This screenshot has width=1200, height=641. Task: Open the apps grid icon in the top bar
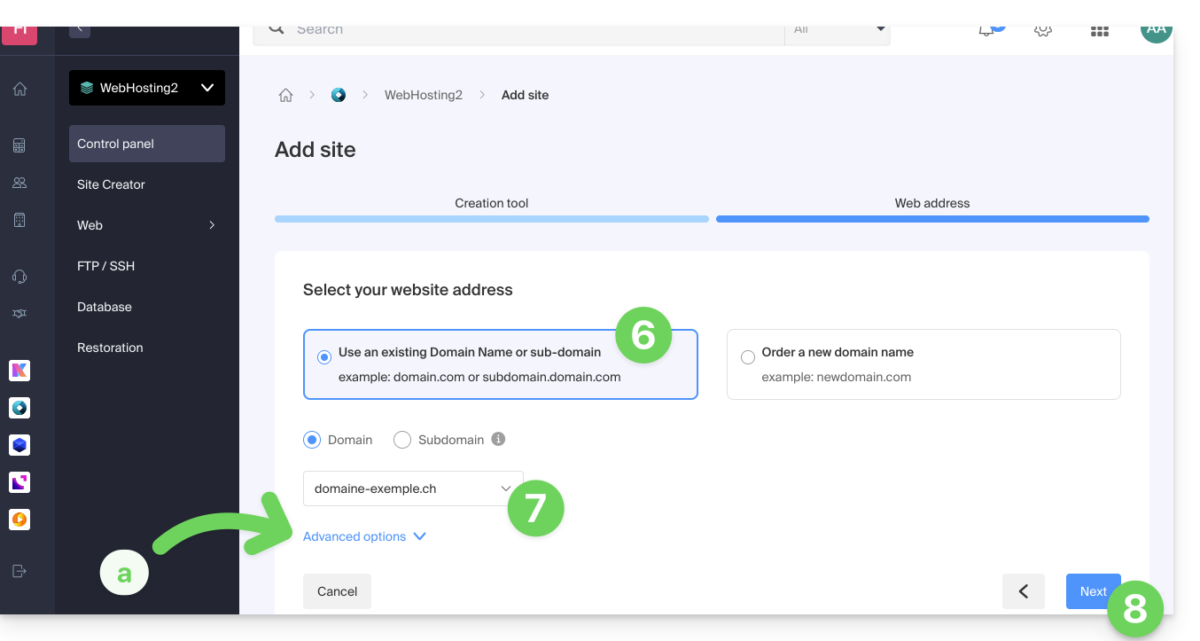[1099, 31]
